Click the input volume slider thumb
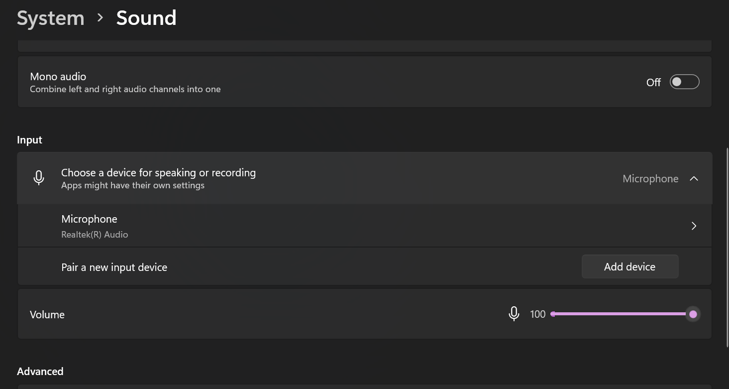729x389 pixels. pyautogui.click(x=693, y=314)
